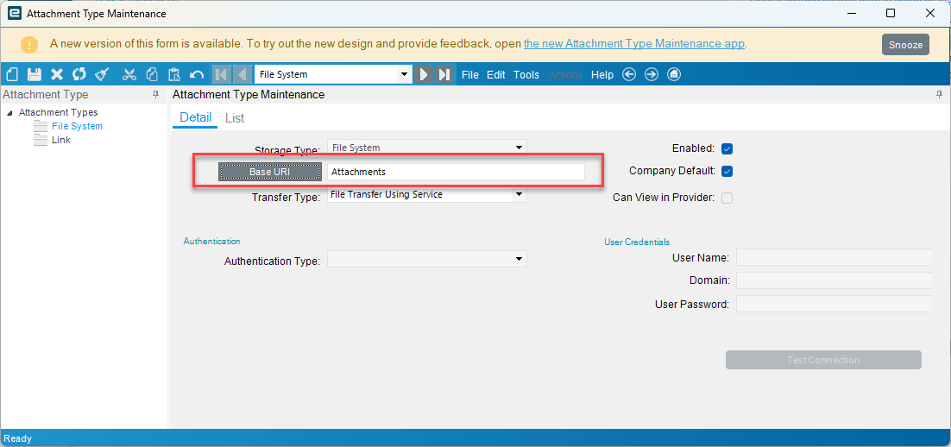Click the User Password field
The height and width of the screenshot is (447, 951).
click(834, 304)
